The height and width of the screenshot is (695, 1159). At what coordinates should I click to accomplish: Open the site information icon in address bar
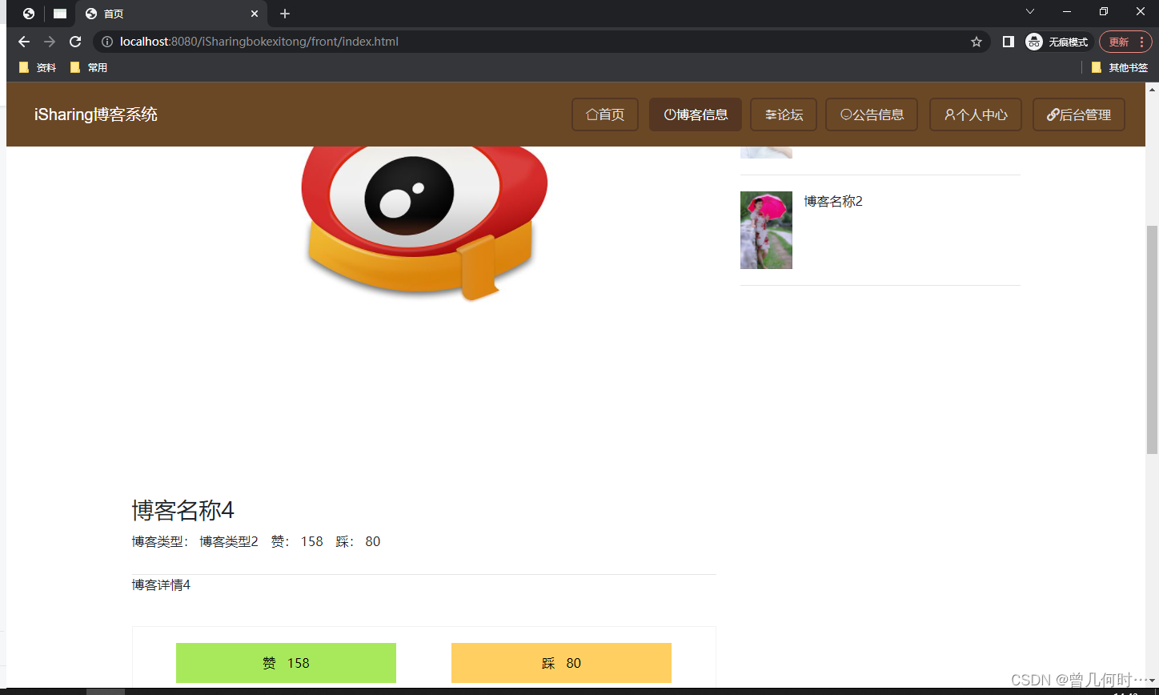(x=106, y=42)
